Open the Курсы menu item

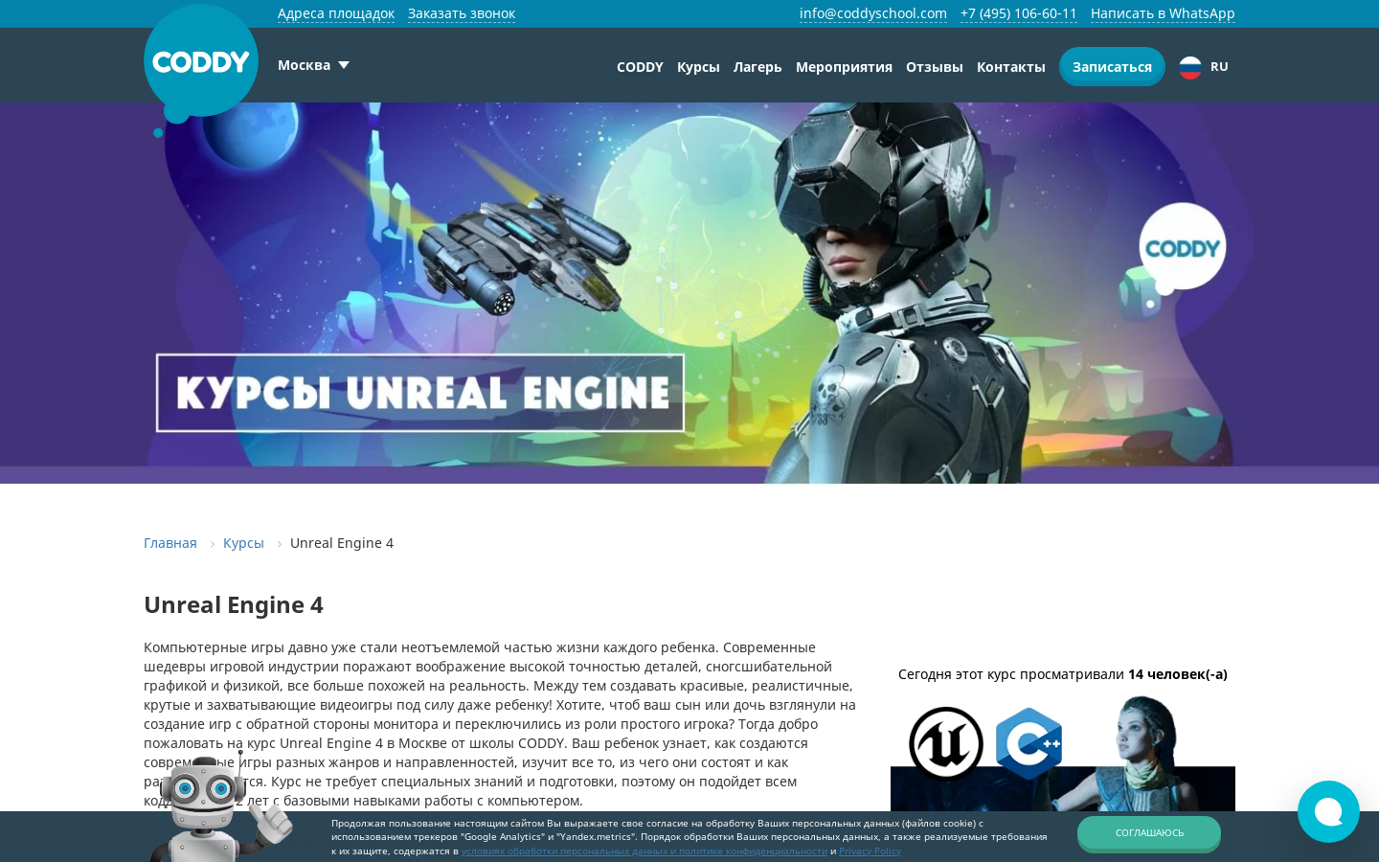tap(698, 67)
